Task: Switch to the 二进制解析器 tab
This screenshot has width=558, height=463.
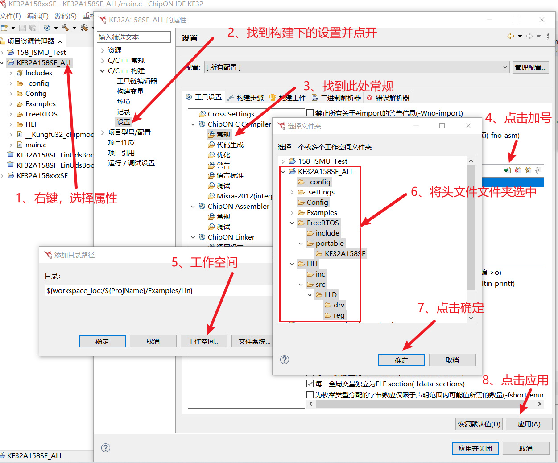Action: click(x=336, y=98)
